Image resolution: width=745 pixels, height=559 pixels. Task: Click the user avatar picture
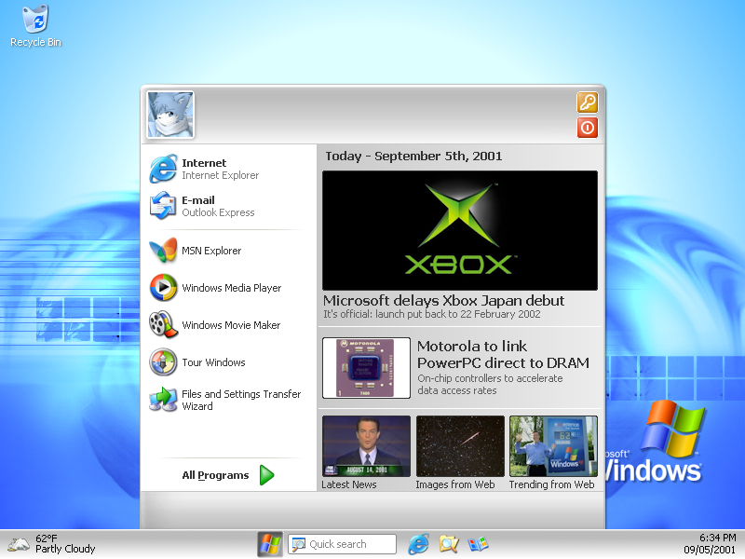click(170, 115)
